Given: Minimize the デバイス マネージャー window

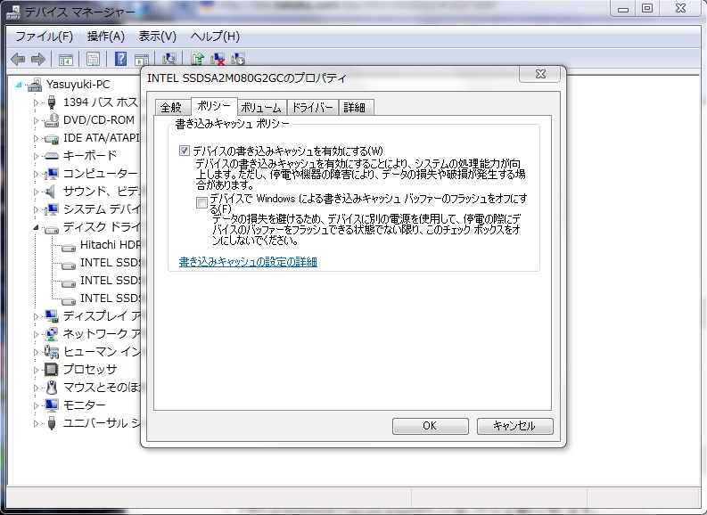Looking at the screenshot, I should click(623, 8).
